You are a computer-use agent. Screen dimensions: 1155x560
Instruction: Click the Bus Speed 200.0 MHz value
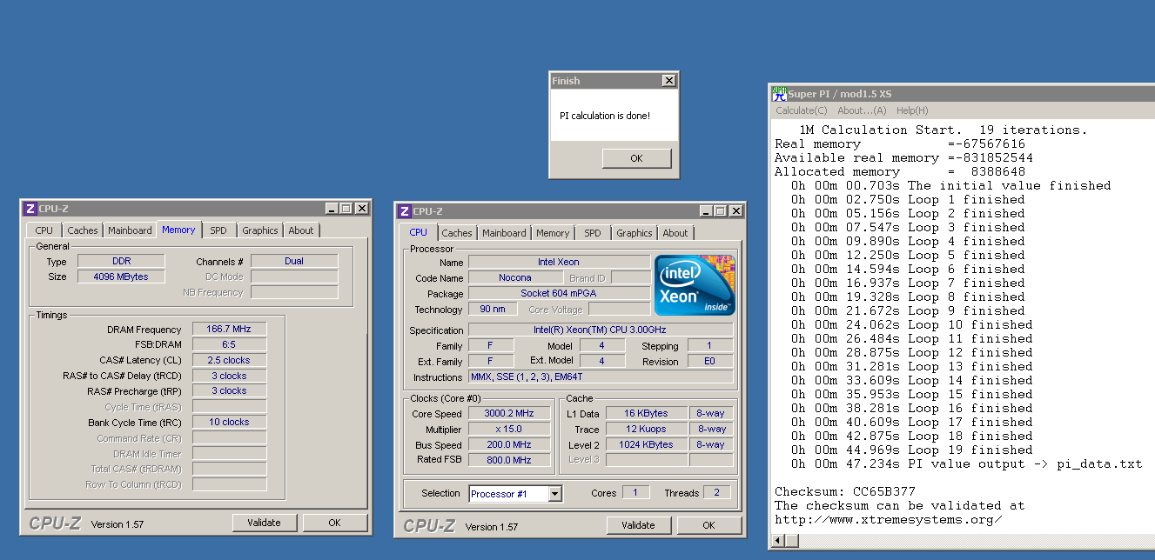(x=509, y=444)
